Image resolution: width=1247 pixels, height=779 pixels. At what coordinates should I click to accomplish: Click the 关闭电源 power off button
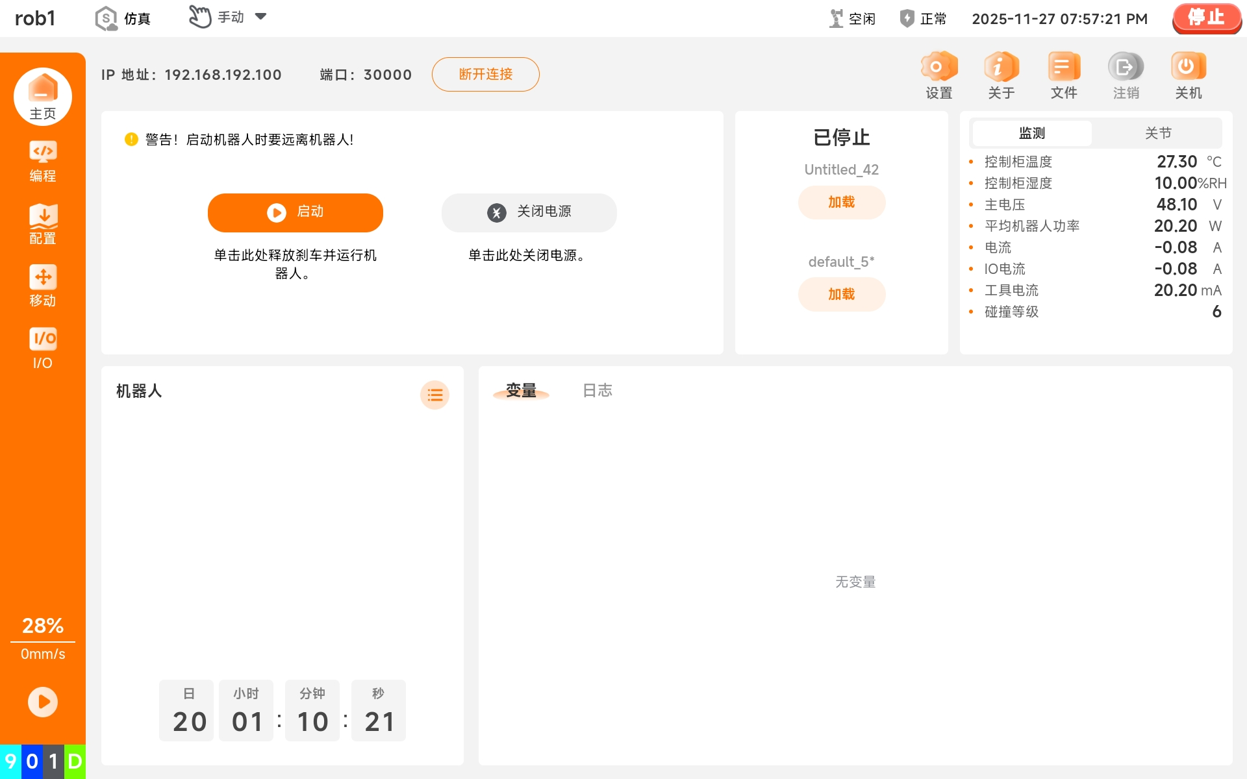pyautogui.click(x=529, y=212)
